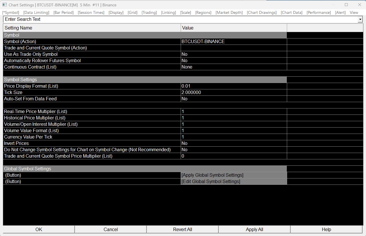Viewport: 366px width, 236px height.
Task: Open Trade and Current Quote Symbol Price Multiplier value
Action: [234, 156]
